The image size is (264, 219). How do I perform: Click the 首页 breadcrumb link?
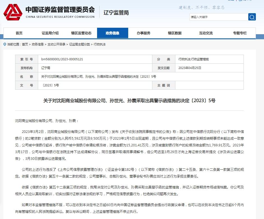25,44
